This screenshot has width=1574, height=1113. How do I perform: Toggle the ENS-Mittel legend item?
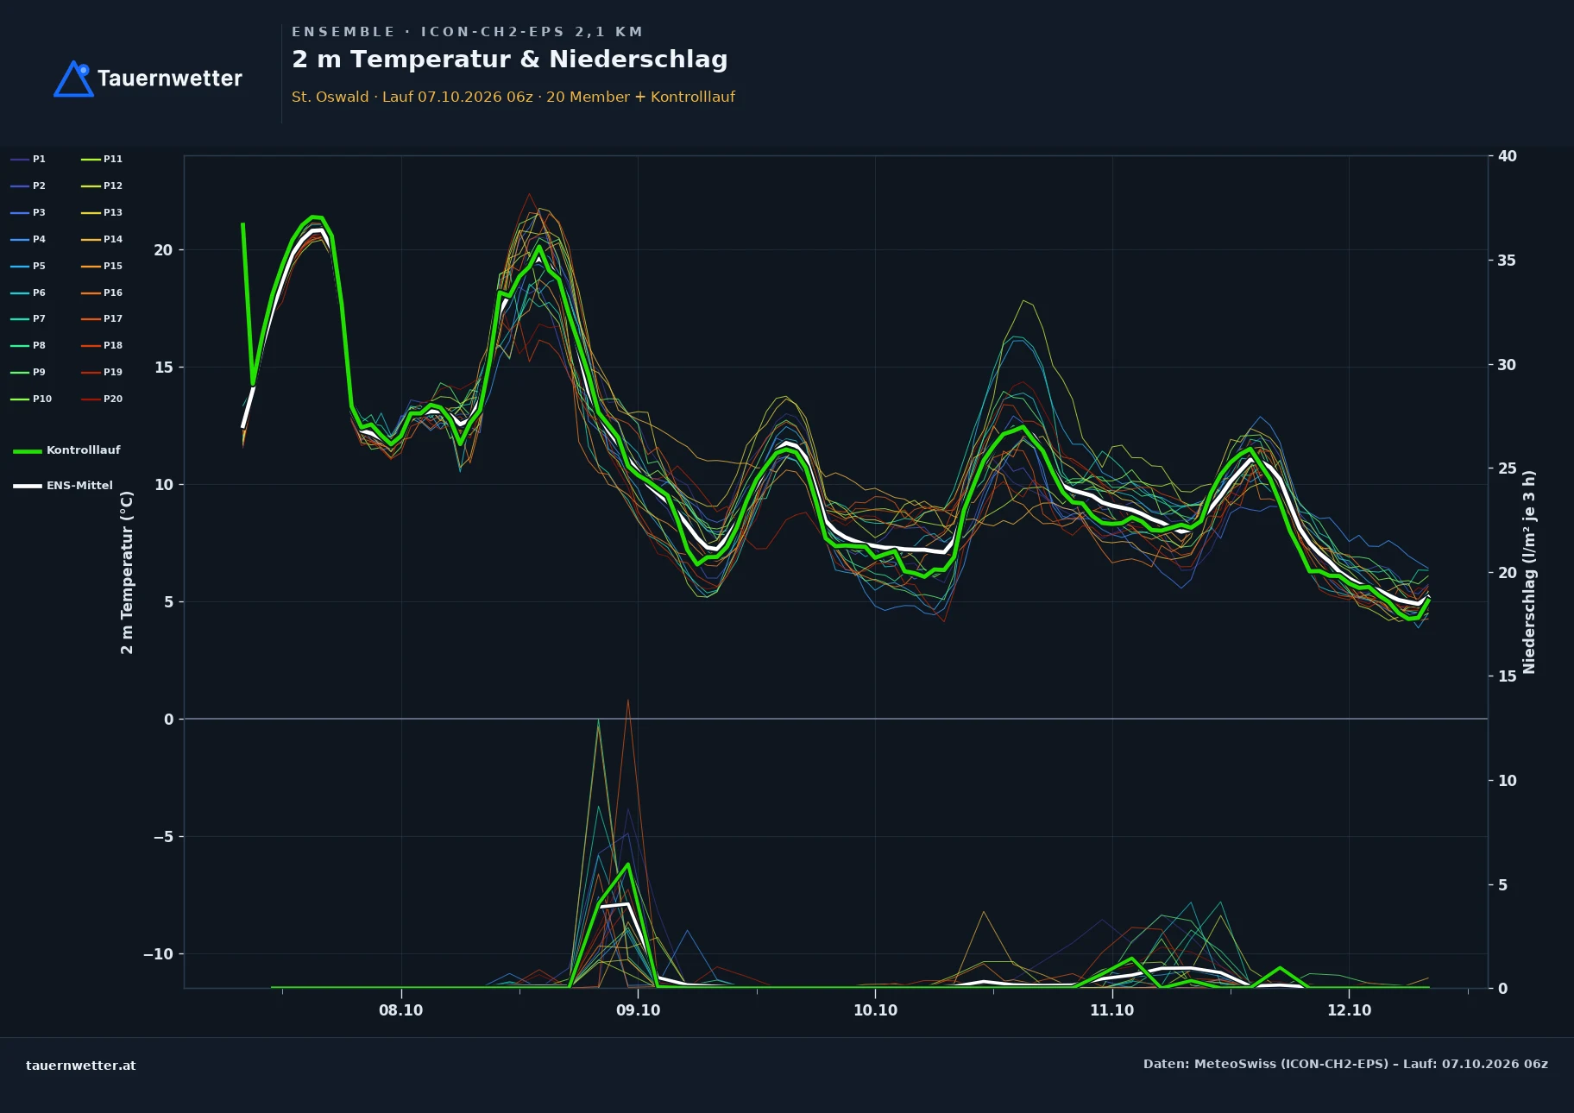[x=63, y=486]
